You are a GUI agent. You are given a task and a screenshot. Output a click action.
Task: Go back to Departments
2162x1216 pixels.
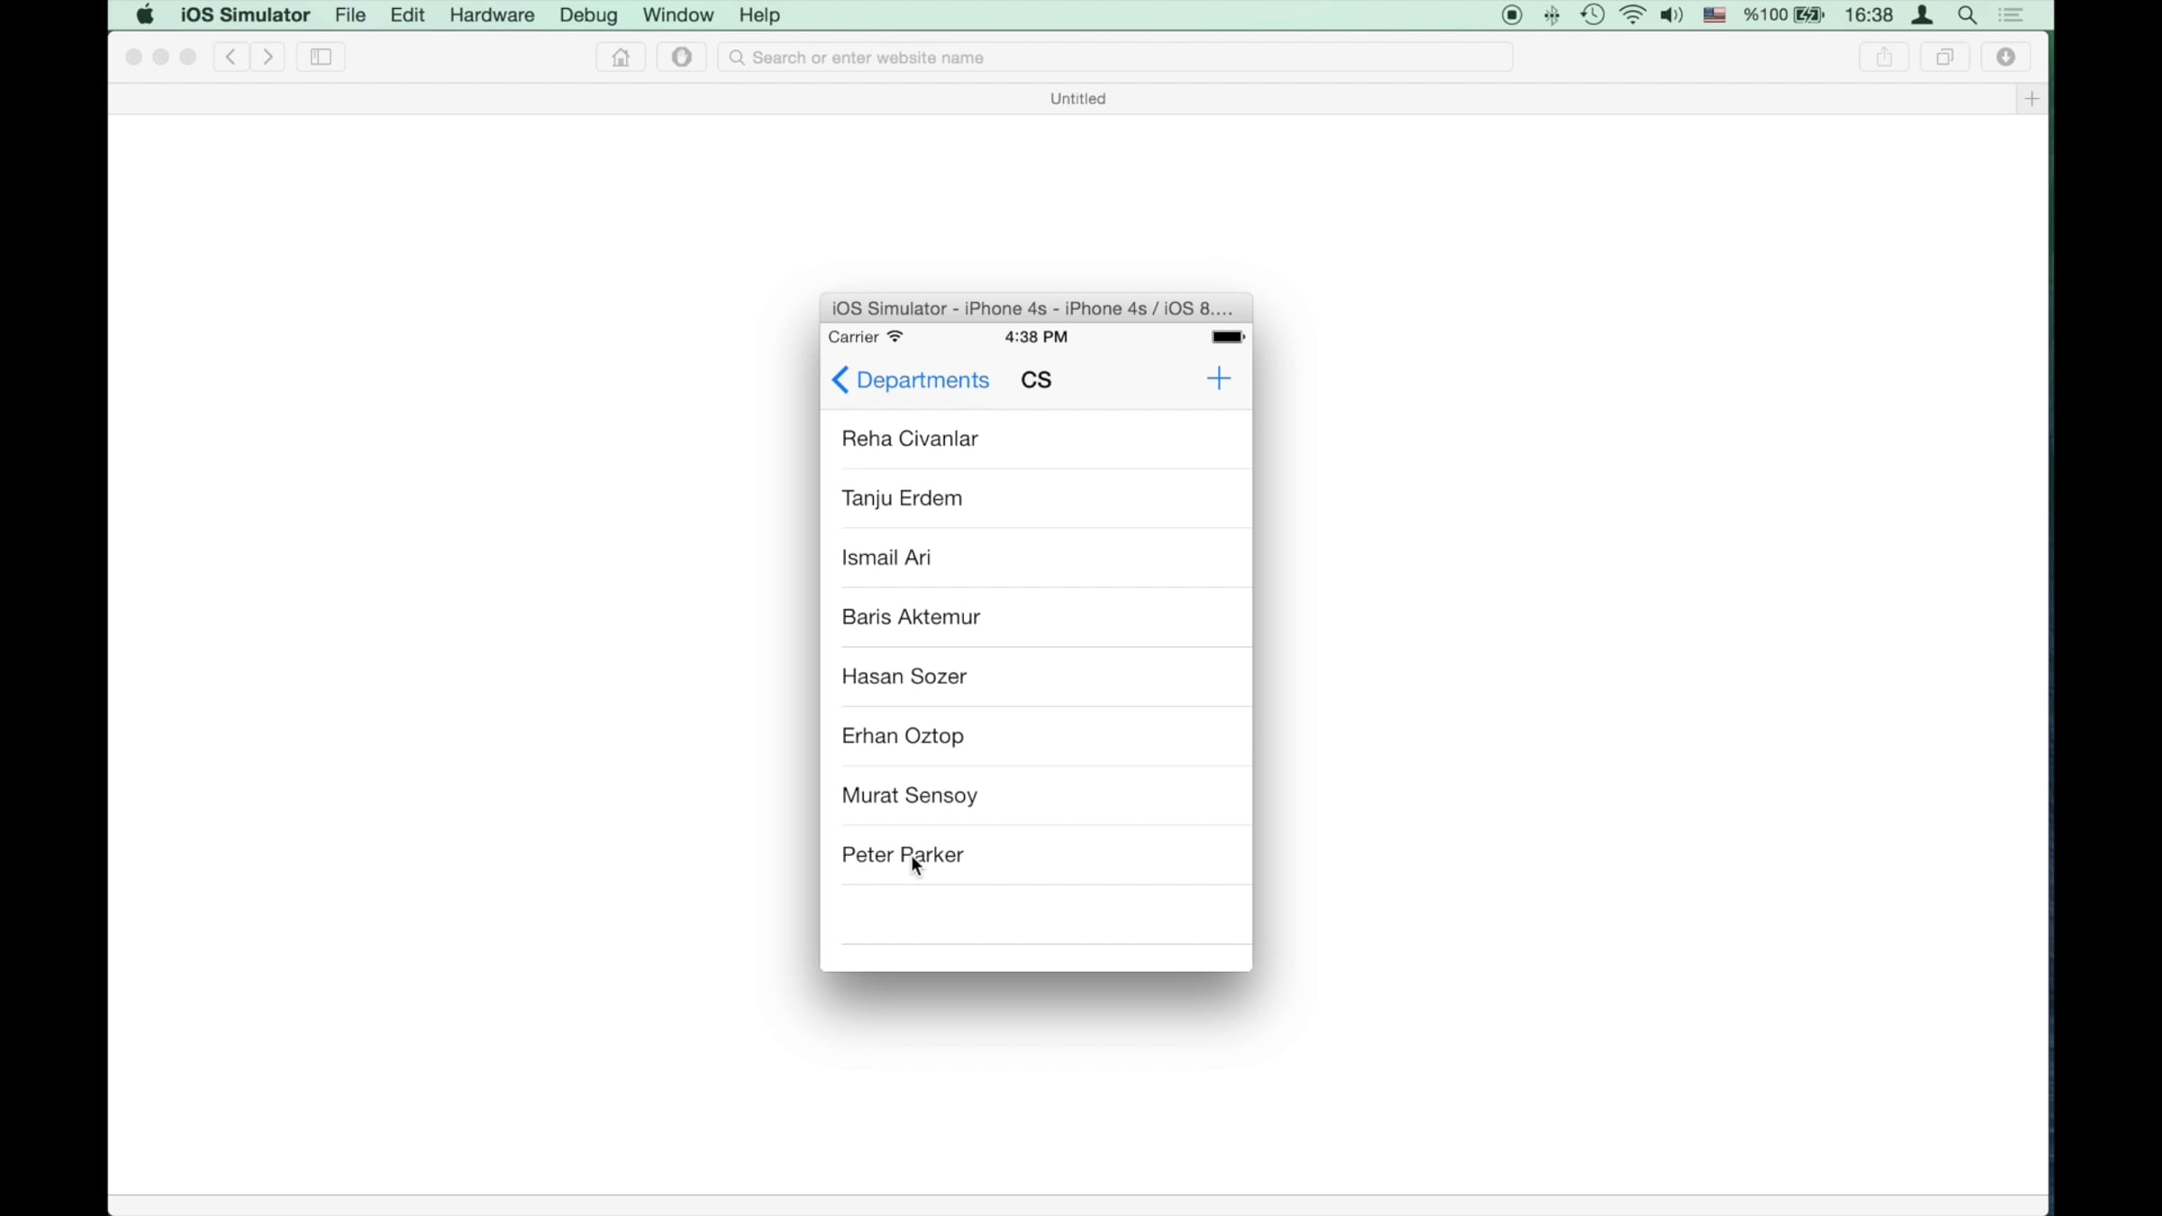pos(910,379)
